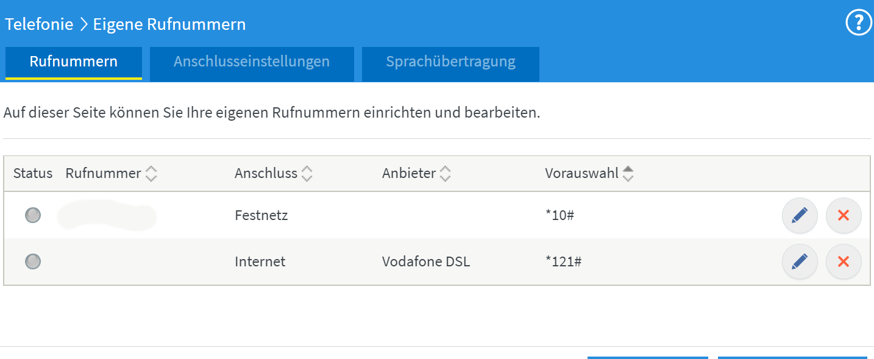
Task: Click the Vodafone DSL provider cell
Action: 426,262
